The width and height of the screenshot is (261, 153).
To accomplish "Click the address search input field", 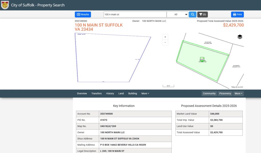I will coord(135,14).
